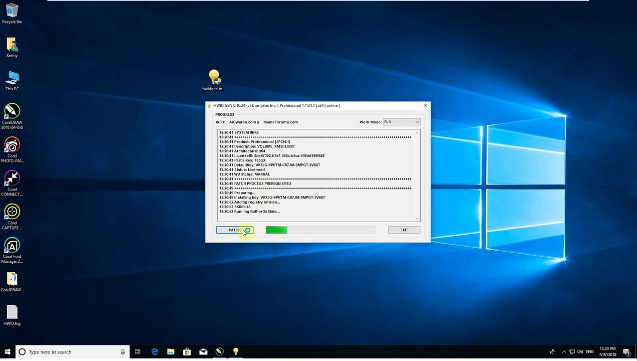Open Microsoft Store from the taskbar
637x361 pixels.
click(x=187, y=352)
